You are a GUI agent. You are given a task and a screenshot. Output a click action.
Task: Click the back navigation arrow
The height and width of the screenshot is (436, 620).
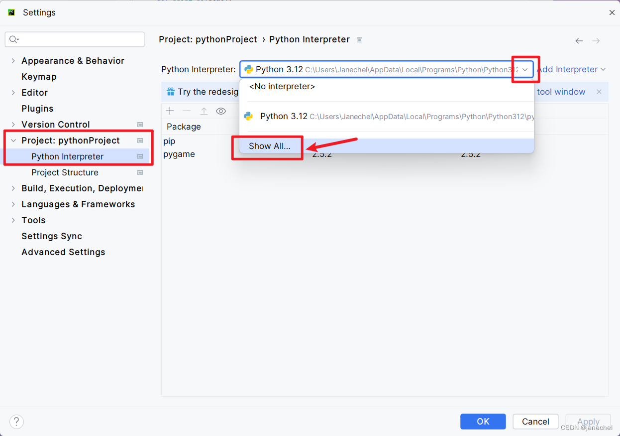click(579, 41)
